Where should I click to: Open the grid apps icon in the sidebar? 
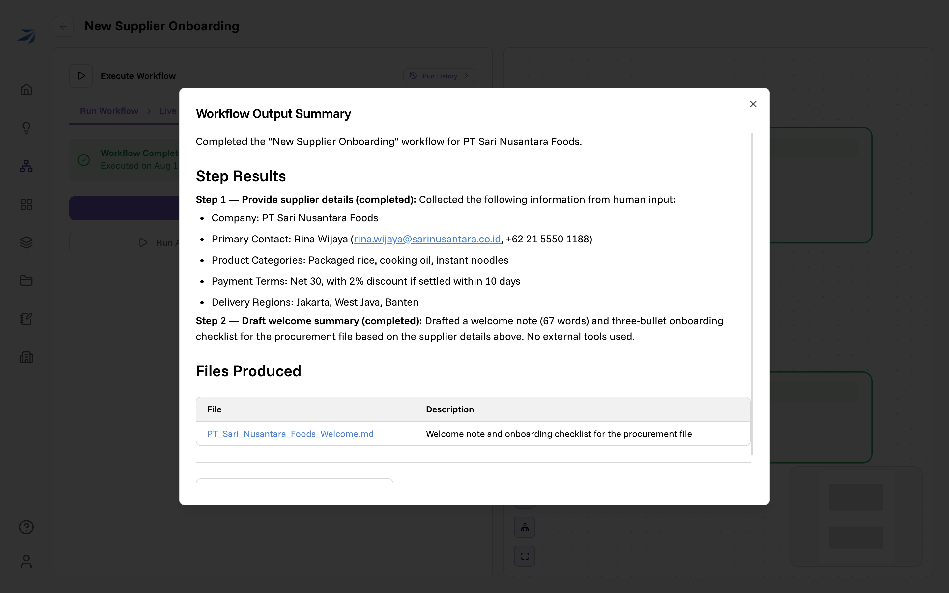pyautogui.click(x=26, y=204)
